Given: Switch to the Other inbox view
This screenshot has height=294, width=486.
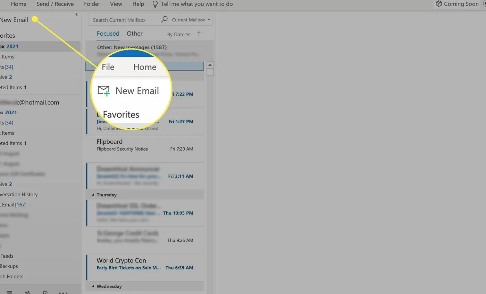Looking at the screenshot, I should point(134,33).
